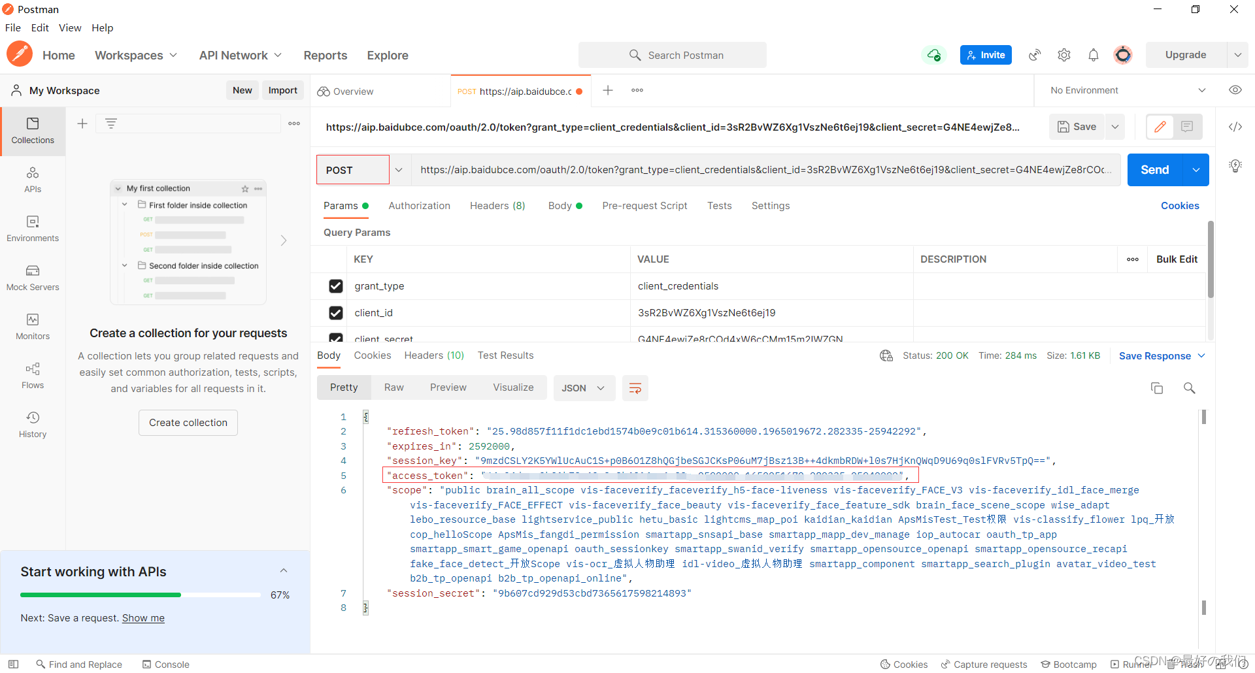Switch to the Authorization tab

pos(420,206)
